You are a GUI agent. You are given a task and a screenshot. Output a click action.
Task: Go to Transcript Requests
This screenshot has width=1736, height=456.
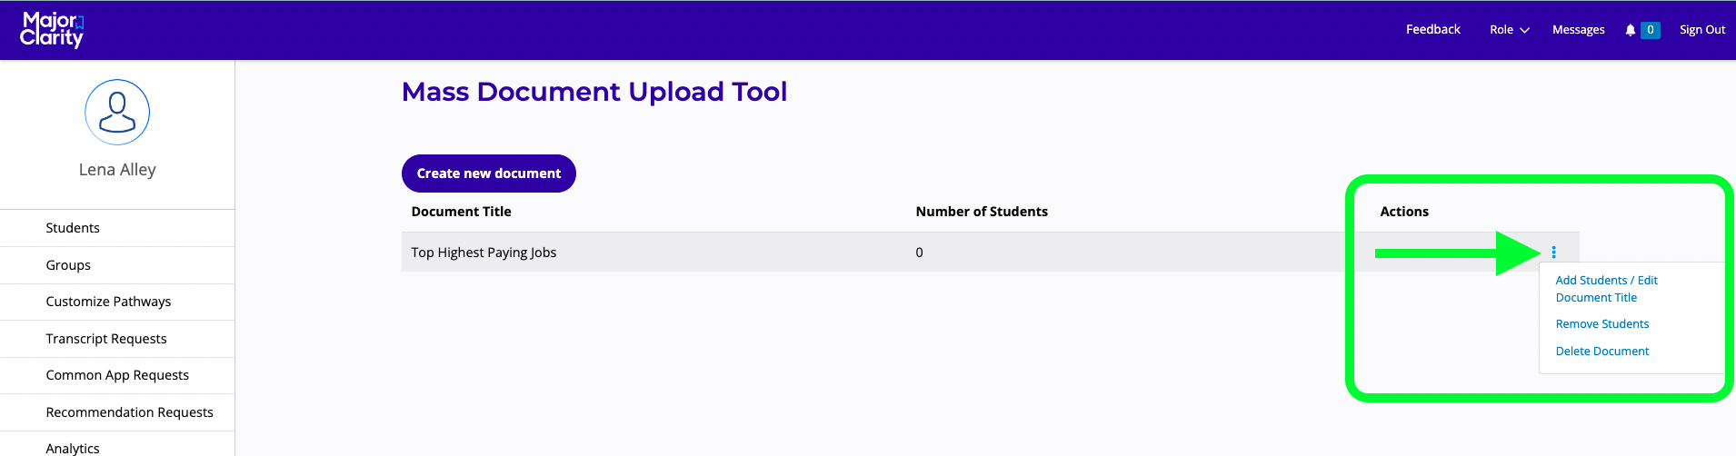tap(106, 339)
